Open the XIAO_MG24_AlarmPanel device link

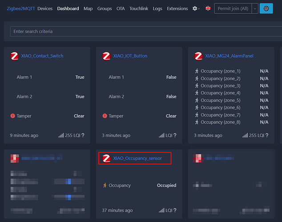[x=230, y=56]
